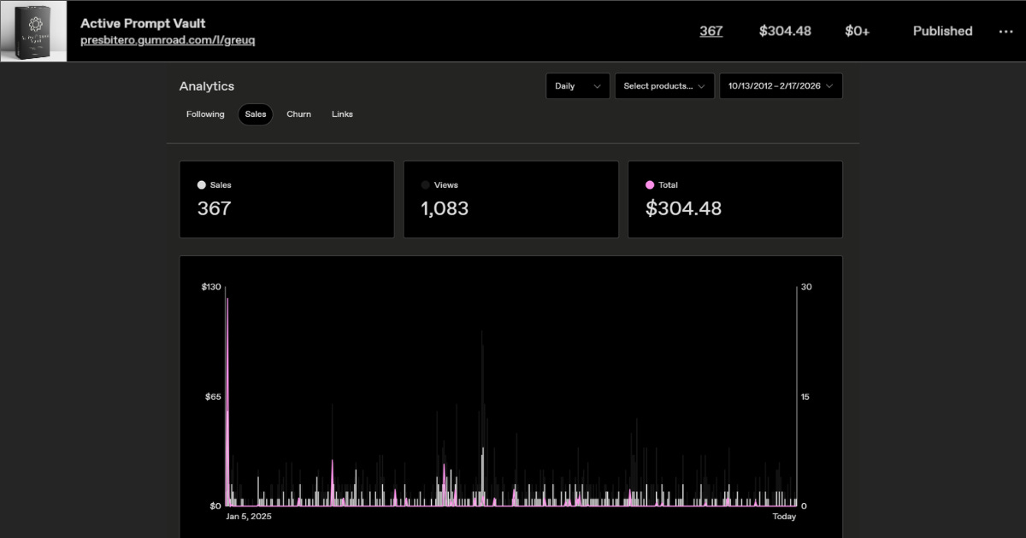The width and height of the screenshot is (1026, 538).
Task: Enable the Sales metric card
Action: 286,199
